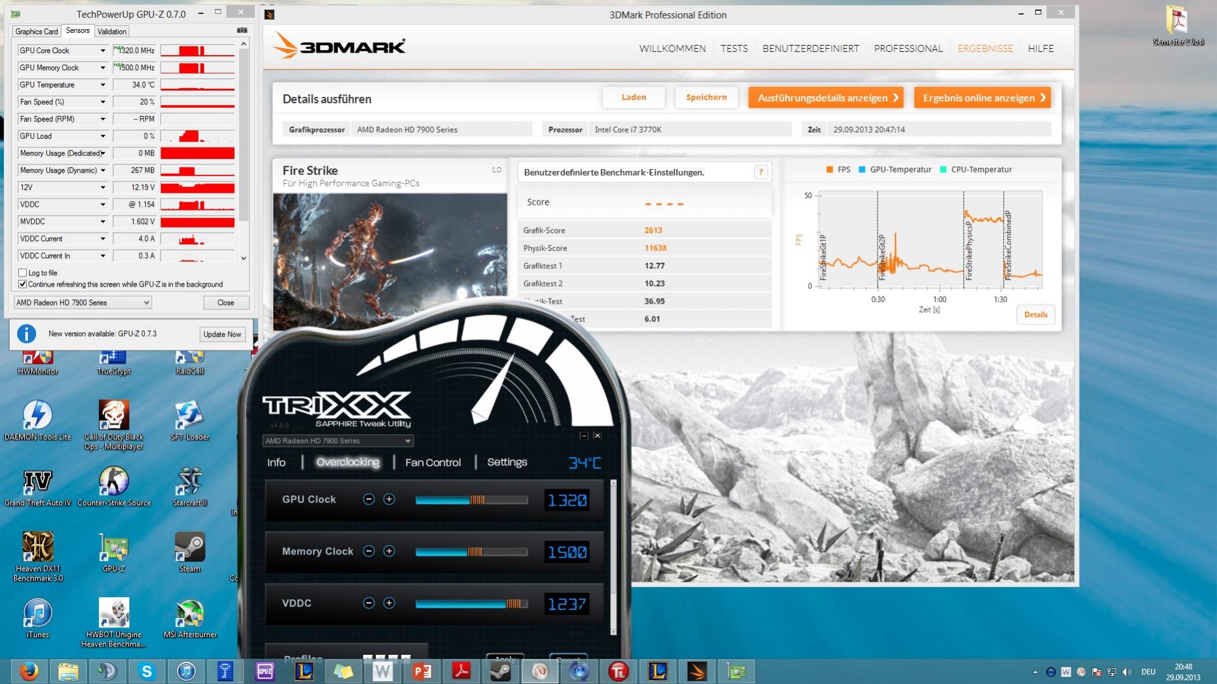Switch to the Validation tab in GPU-Z
This screenshot has height=684, width=1217.
pyautogui.click(x=112, y=31)
